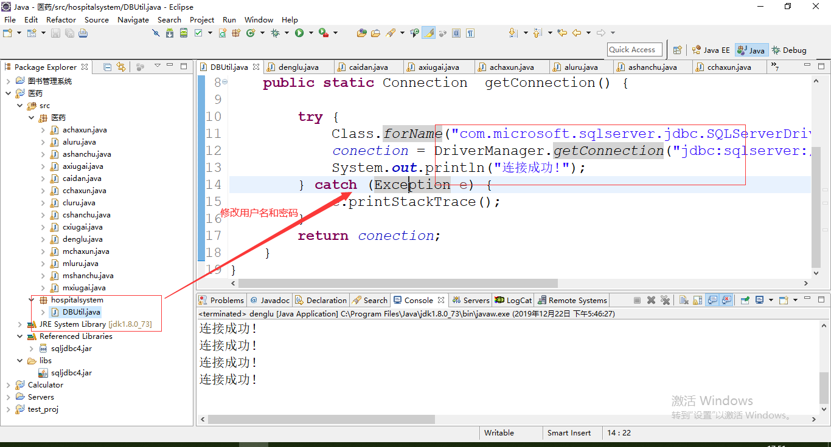Toggle Show Console on Standard Error

pos(726,300)
